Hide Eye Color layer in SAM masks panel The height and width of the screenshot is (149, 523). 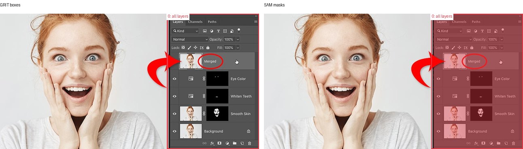pos(438,79)
